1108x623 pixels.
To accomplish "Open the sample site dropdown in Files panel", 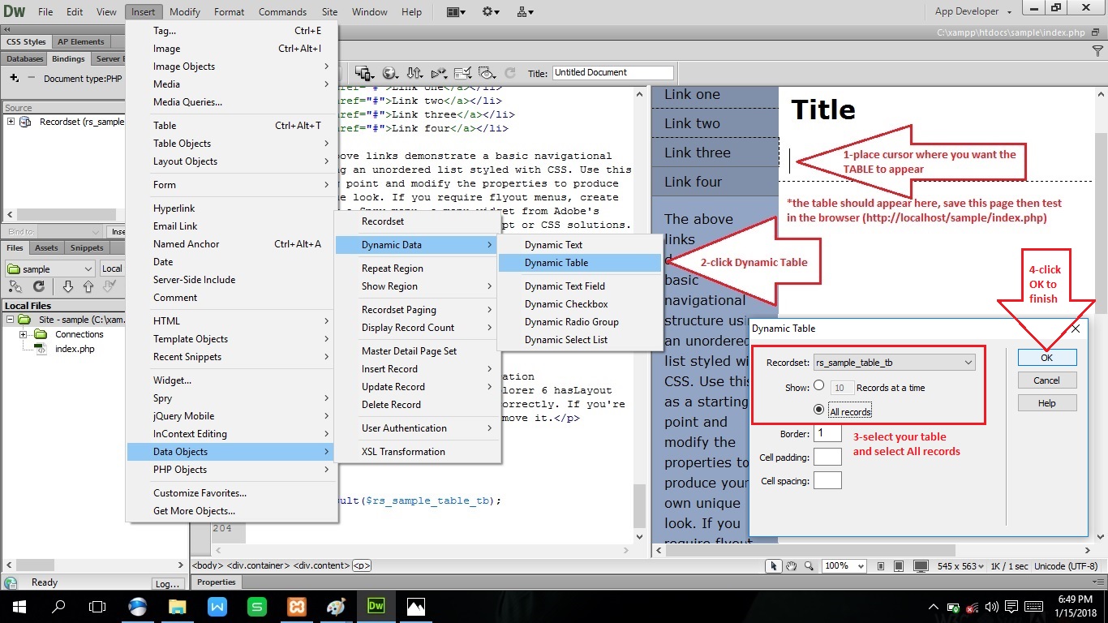I will 50,269.
